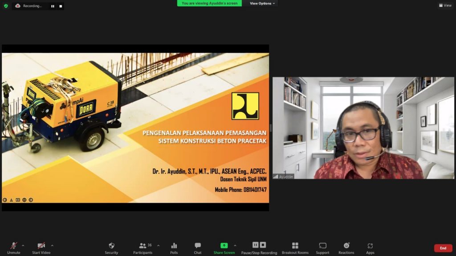
Task: Open the View layout menu
Action: (x=445, y=5)
